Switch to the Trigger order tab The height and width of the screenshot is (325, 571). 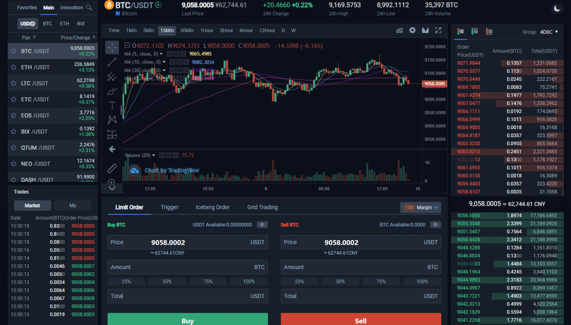(x=169, y=207)
